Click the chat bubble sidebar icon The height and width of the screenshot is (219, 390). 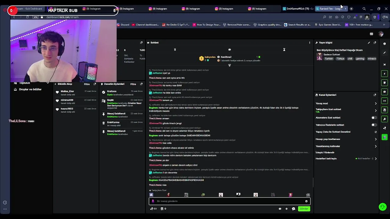click(385, 92)
